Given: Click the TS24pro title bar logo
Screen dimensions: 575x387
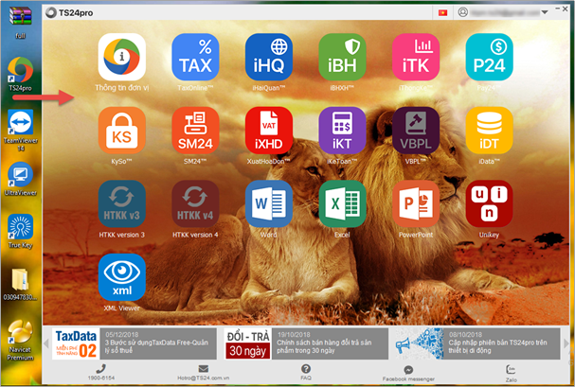Looking at the screenshot, I should [50, 13].
